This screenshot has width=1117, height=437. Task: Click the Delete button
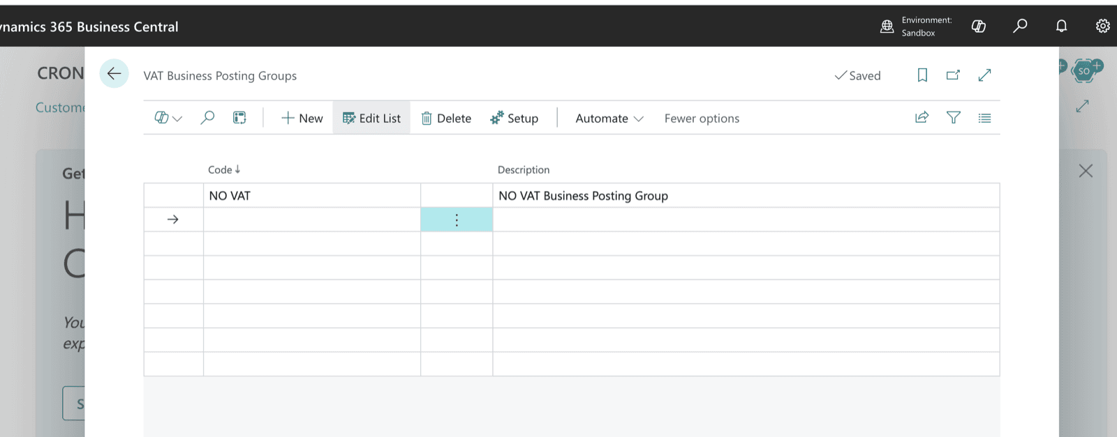click(446, 118)
